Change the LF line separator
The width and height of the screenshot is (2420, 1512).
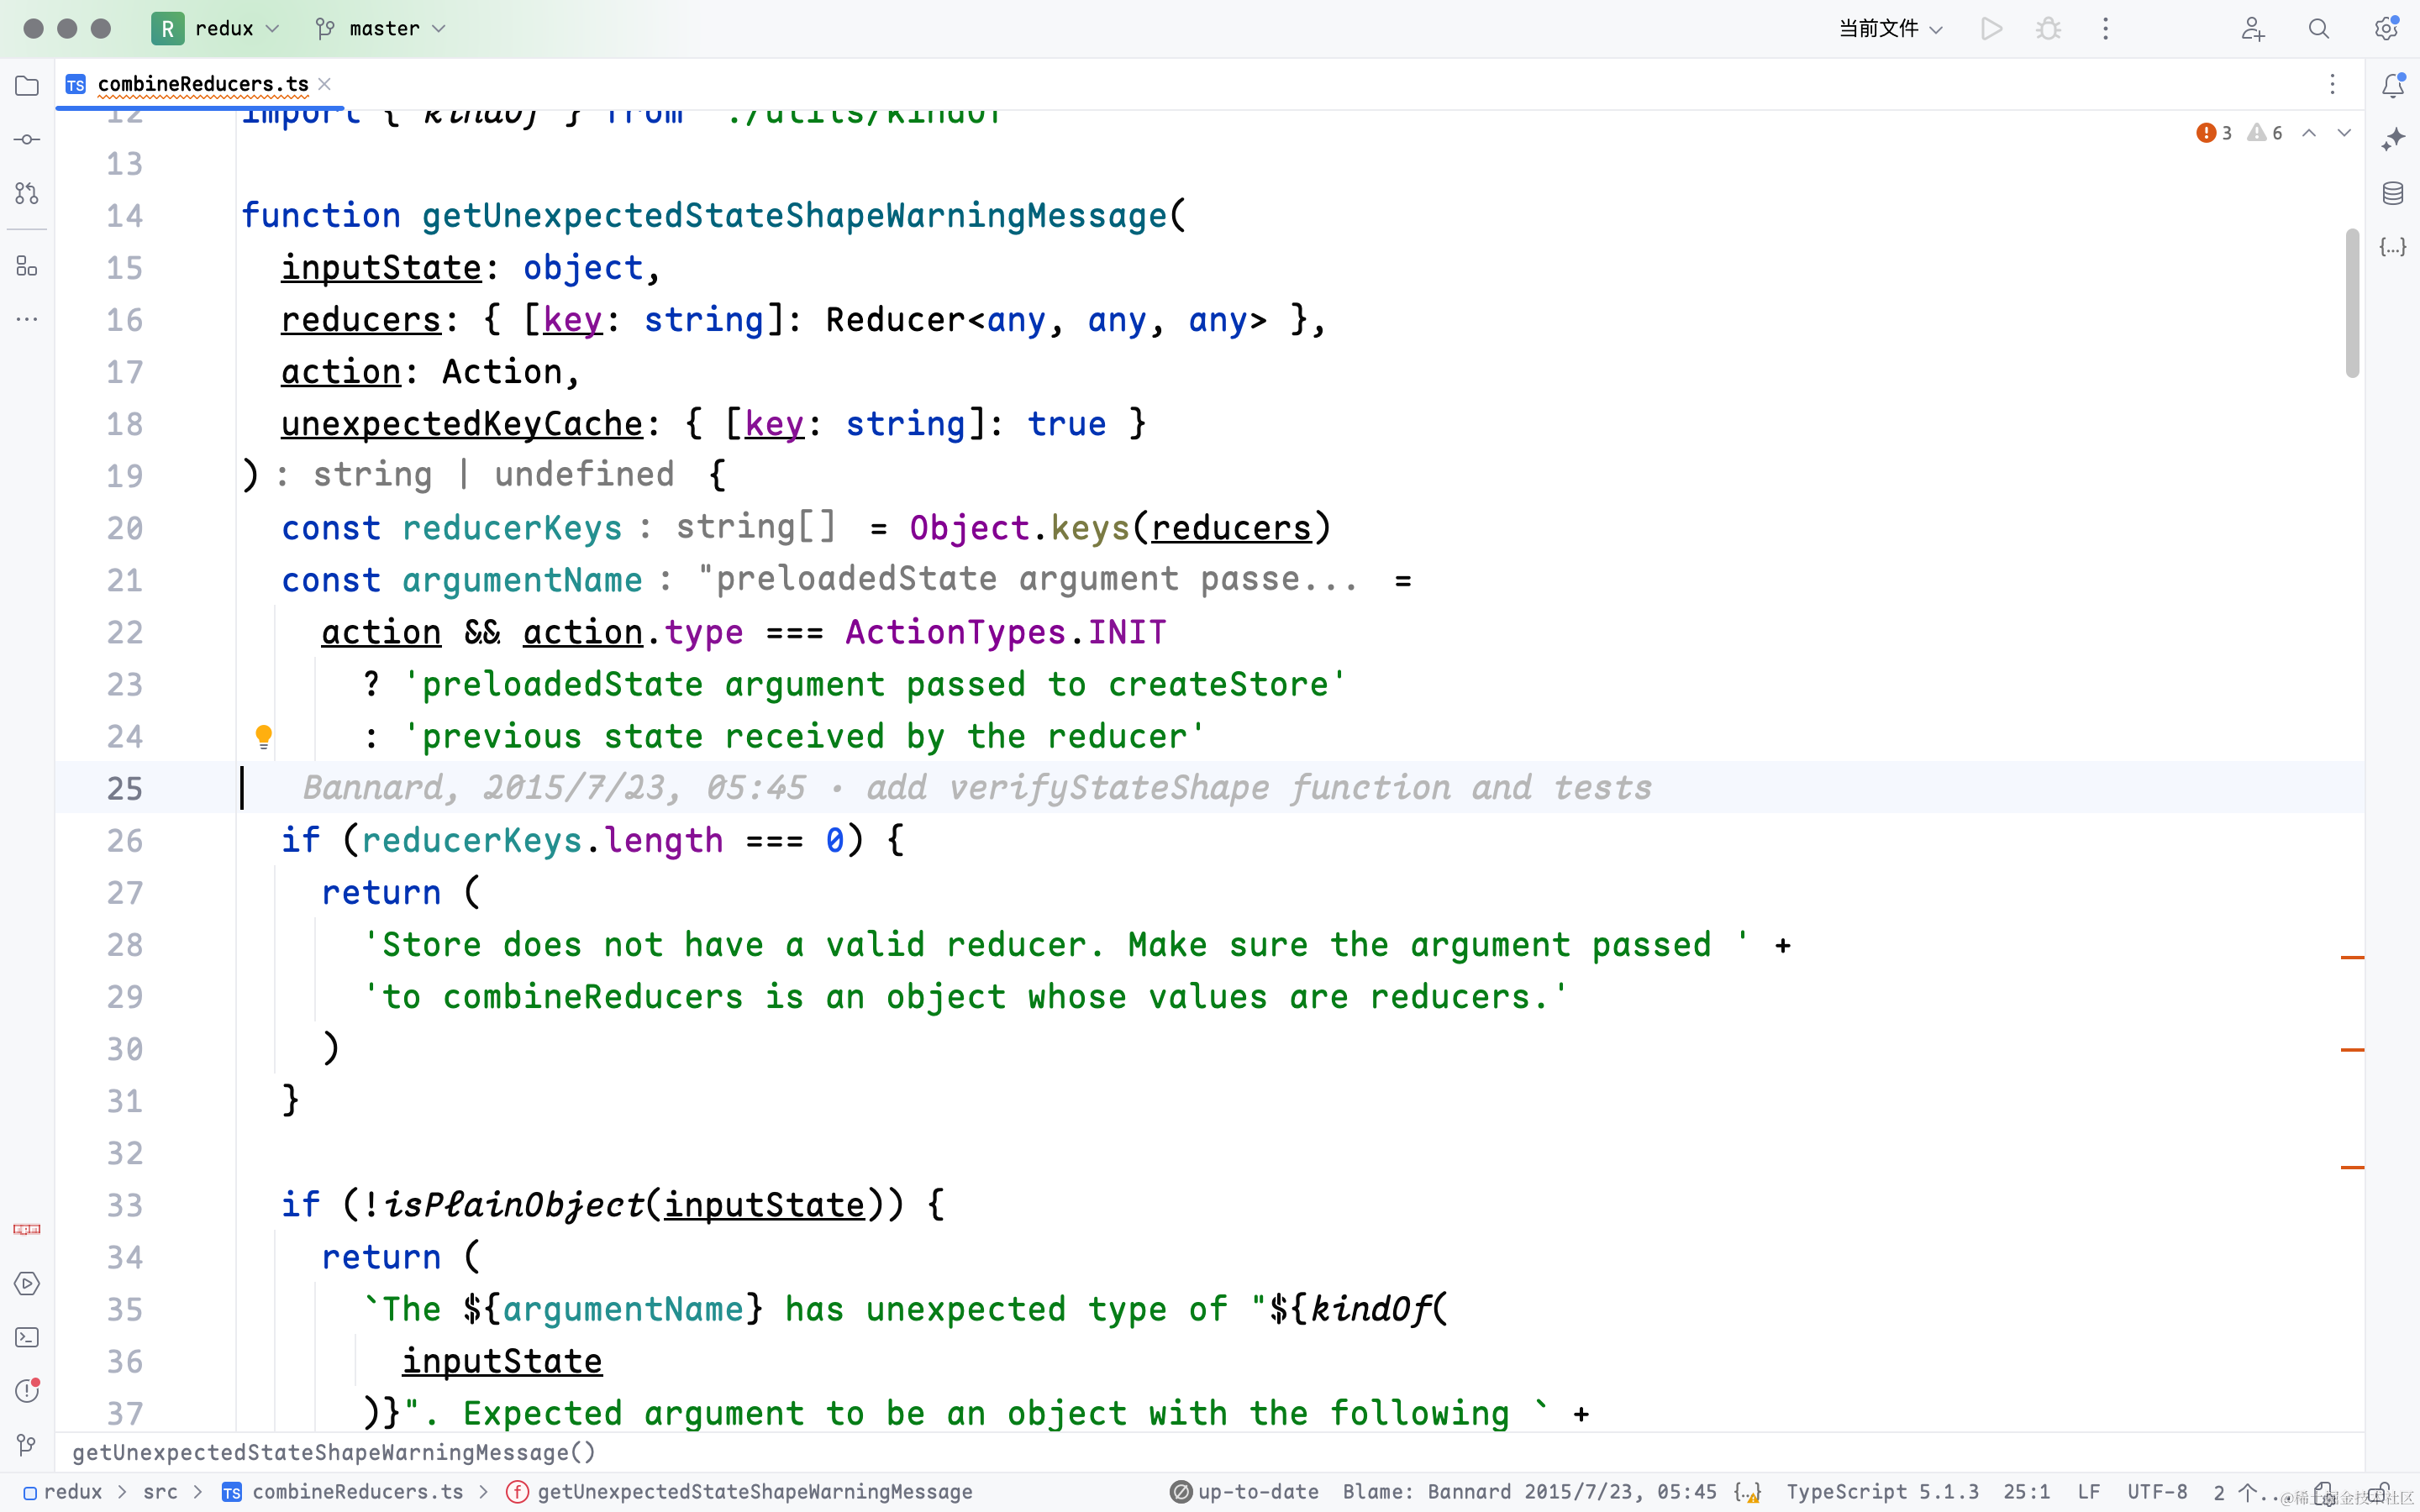point(2088,1492)
